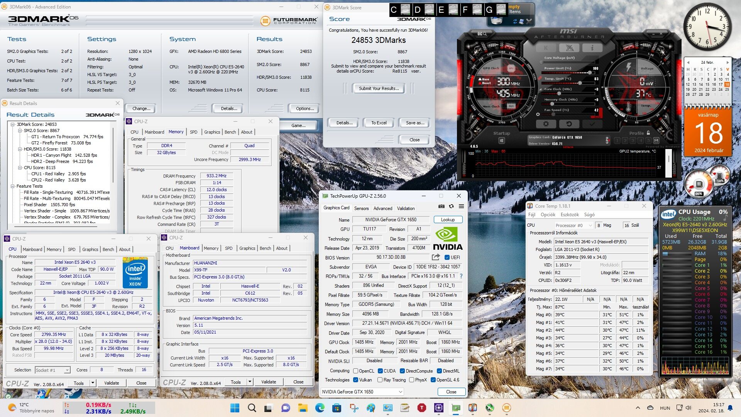
Task: Open the Afterburner information i button
Action: click(x=592, y=48)
